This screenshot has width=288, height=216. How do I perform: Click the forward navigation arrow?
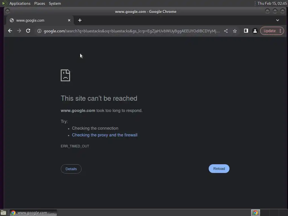(x=19, y=31)
